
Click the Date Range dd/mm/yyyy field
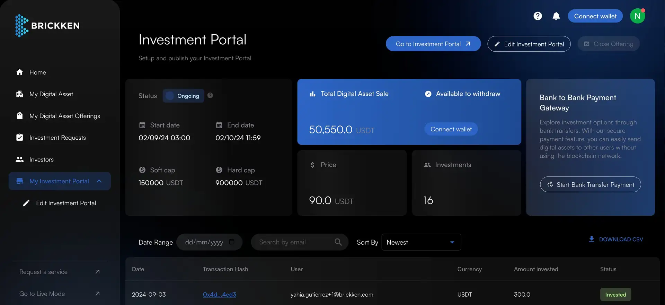[x=209, y=242]
